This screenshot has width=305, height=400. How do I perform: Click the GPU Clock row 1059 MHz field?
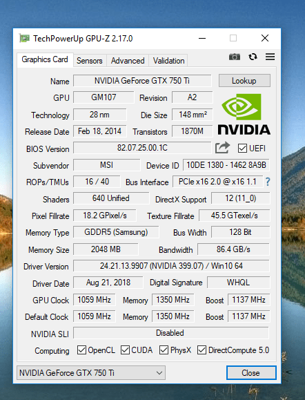click(95, 300)
